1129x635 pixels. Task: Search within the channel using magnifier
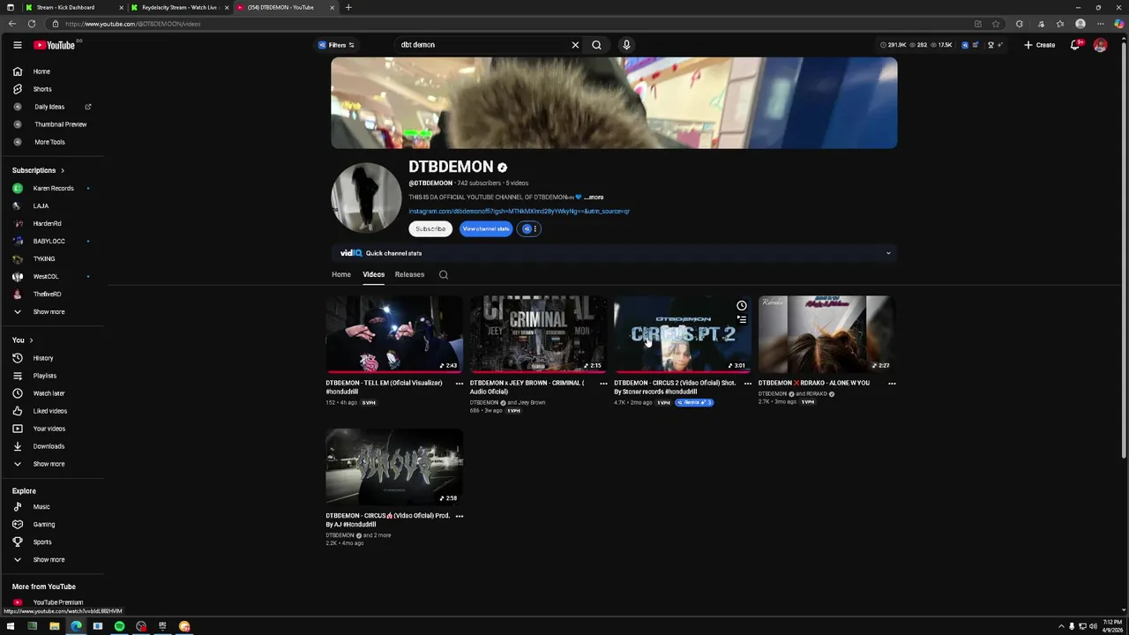point(444,275)
